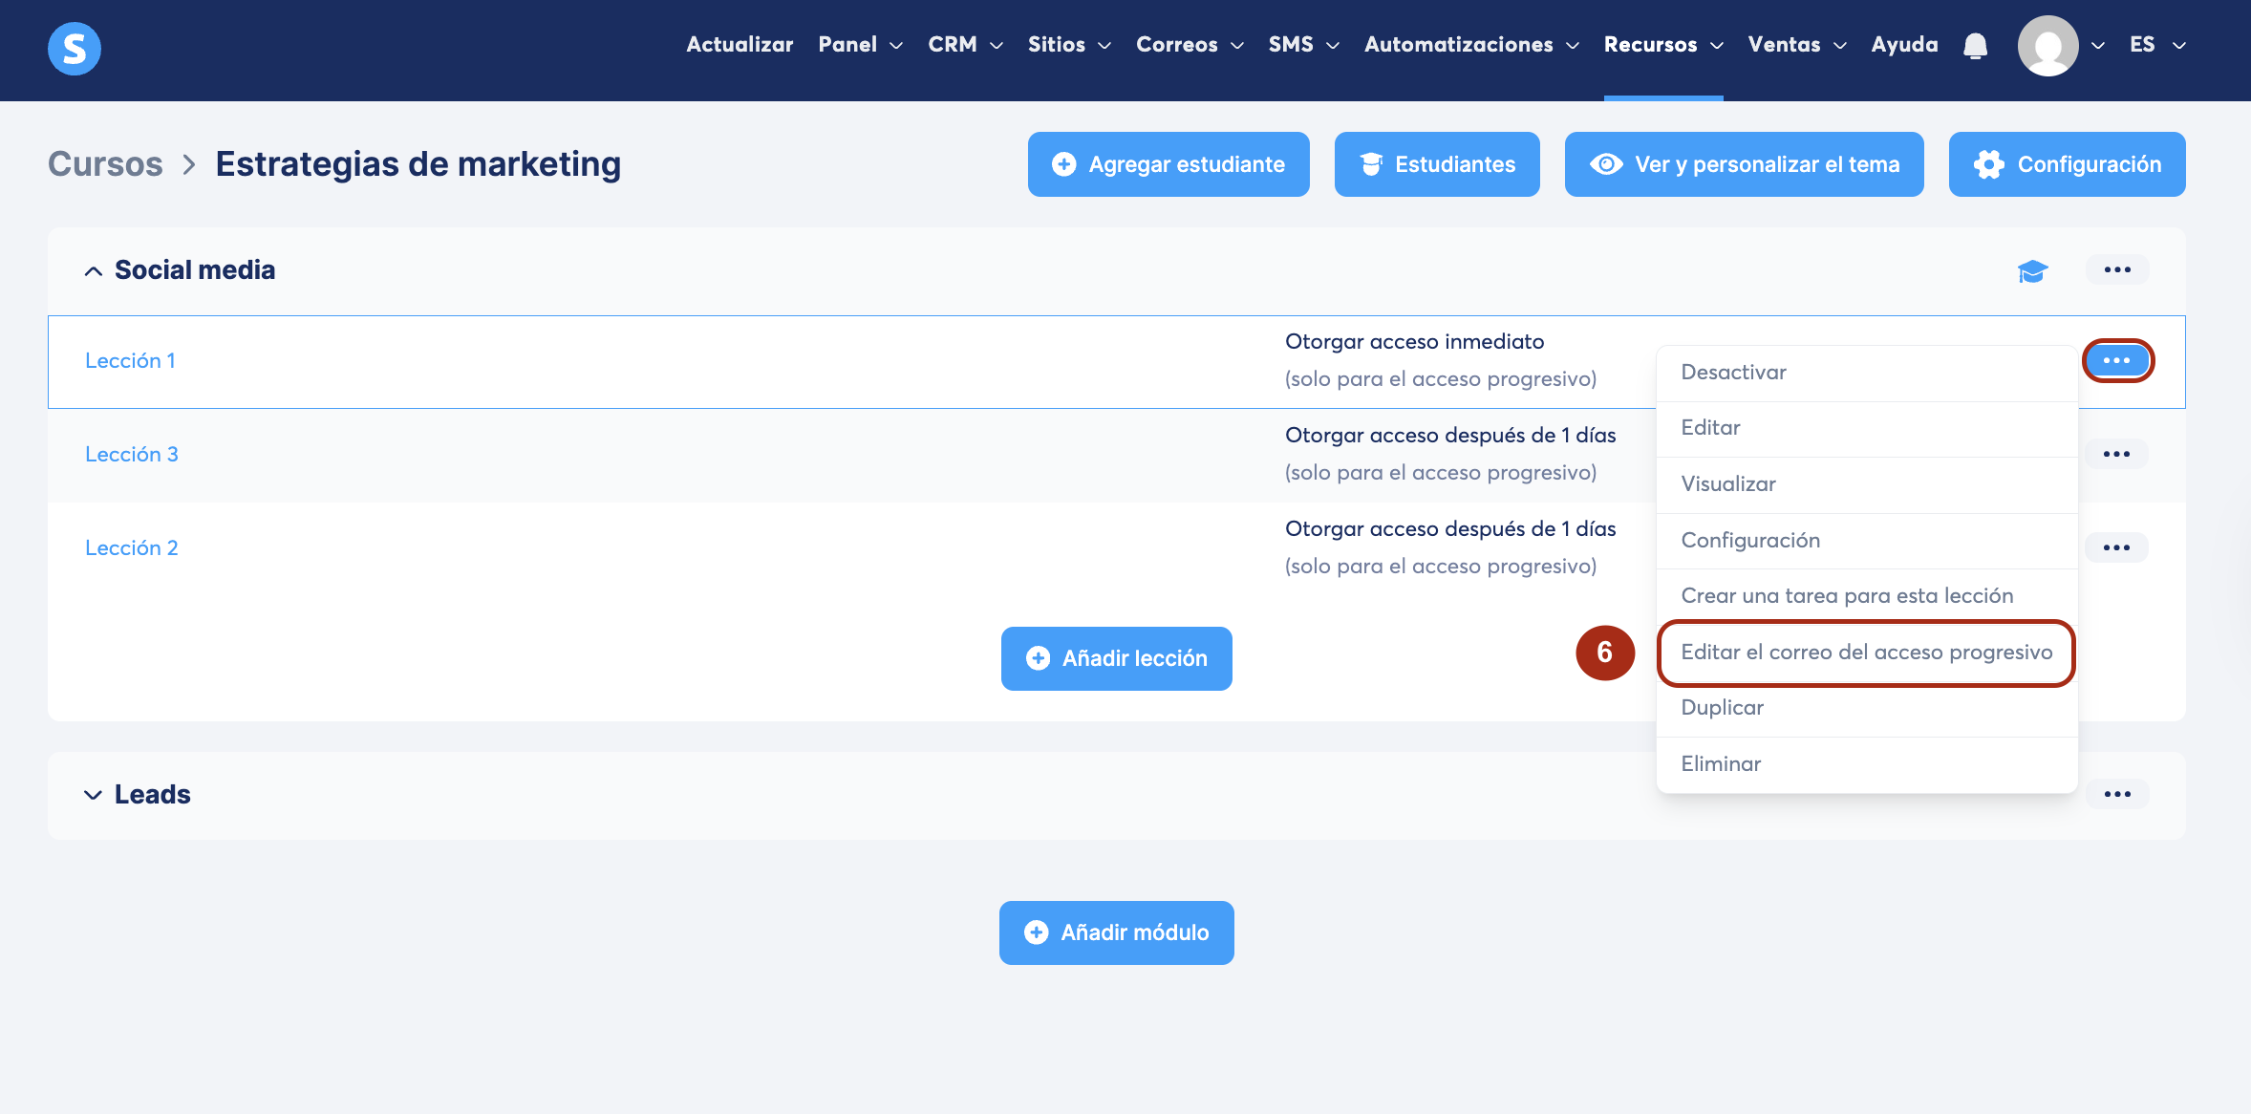Click the systeme.io S logo

[75, 49]
